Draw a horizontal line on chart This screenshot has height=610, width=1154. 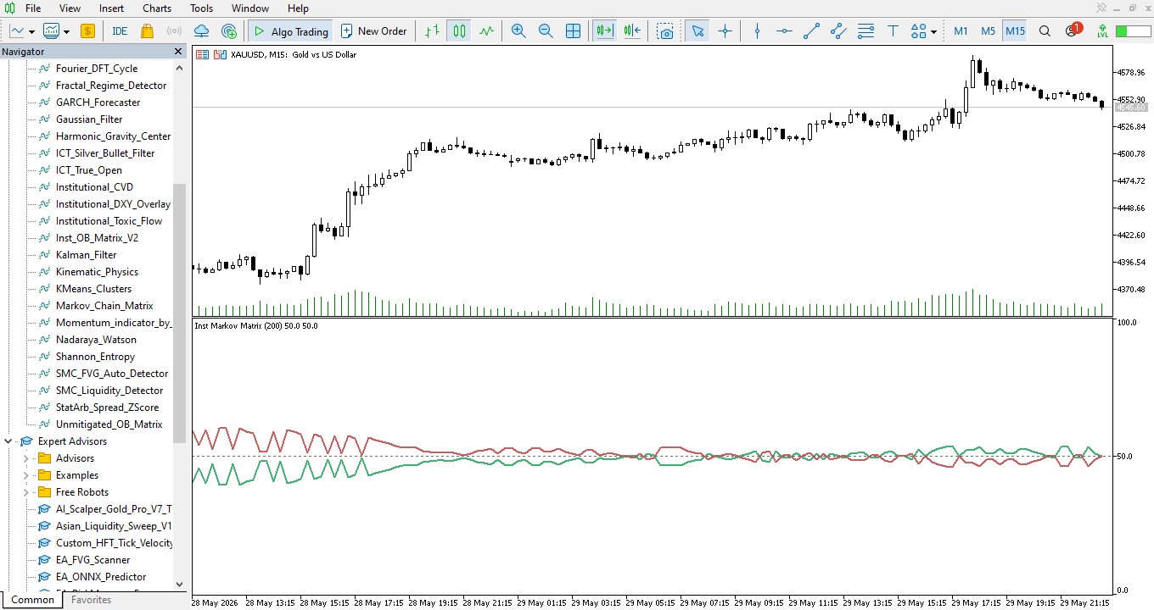coord(784,31)
